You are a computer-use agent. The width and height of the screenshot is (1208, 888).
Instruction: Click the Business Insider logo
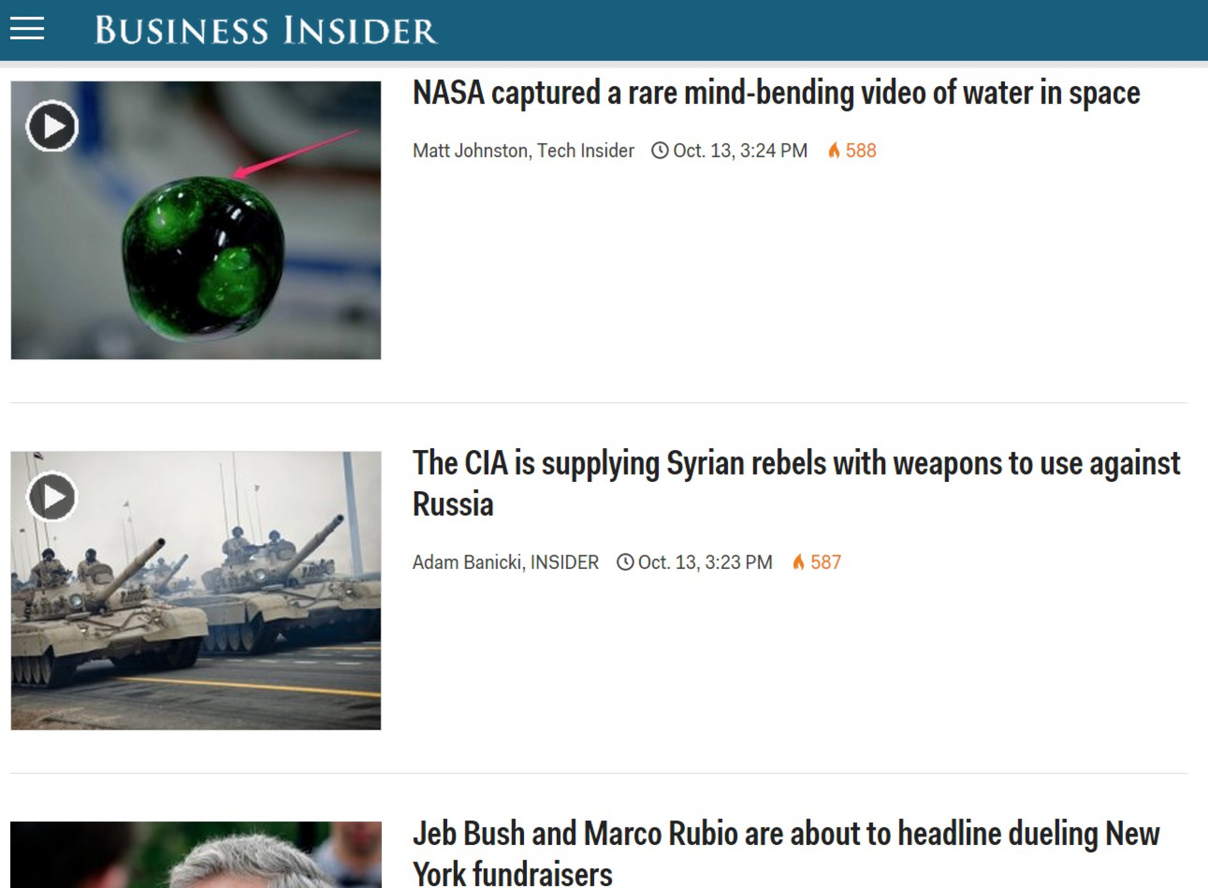click(266, 30)
